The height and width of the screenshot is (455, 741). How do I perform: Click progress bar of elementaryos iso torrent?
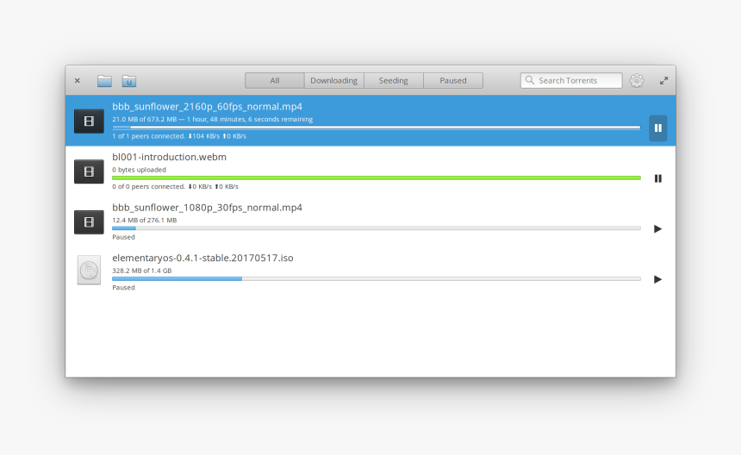point(377,278)
